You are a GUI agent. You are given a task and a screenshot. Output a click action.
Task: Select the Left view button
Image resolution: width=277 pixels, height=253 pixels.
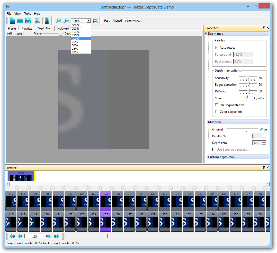click(10, 33)
